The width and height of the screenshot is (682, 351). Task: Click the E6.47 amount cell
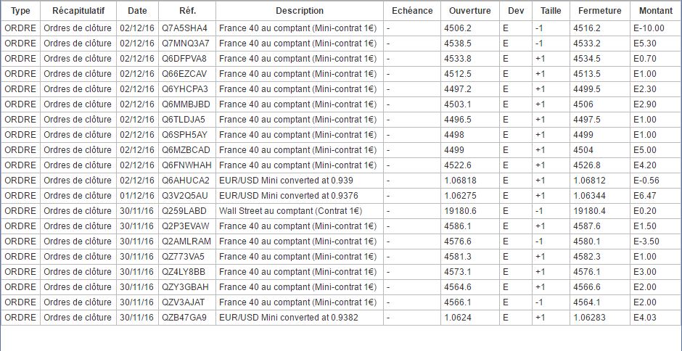(x=644, y=196)
